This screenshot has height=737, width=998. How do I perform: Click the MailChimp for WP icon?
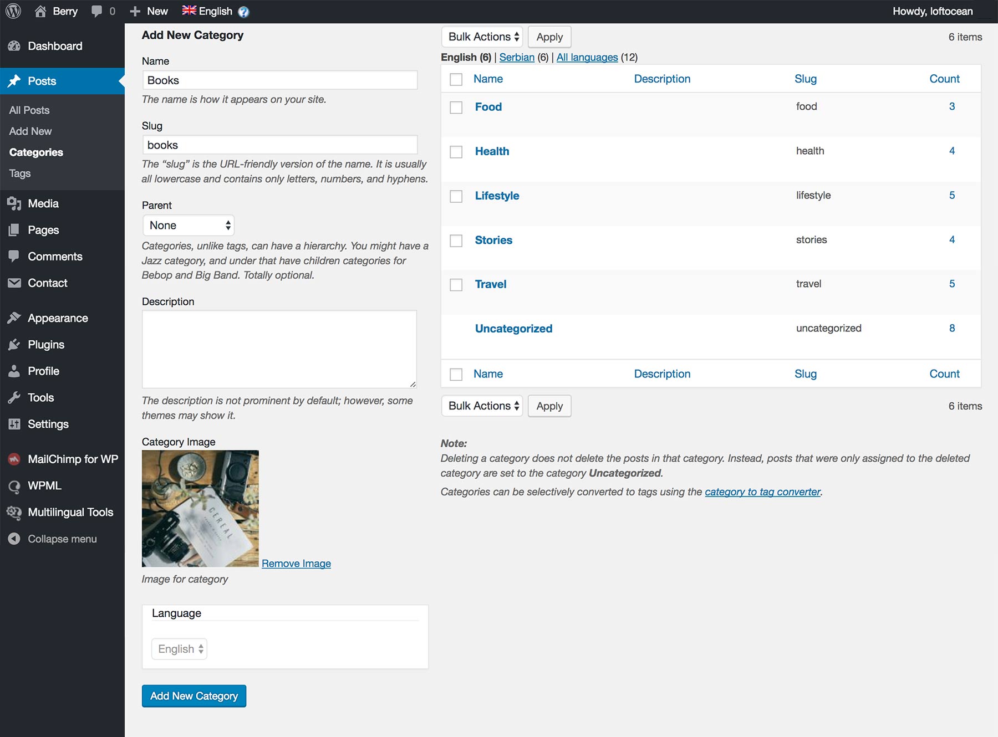[14, 459]
